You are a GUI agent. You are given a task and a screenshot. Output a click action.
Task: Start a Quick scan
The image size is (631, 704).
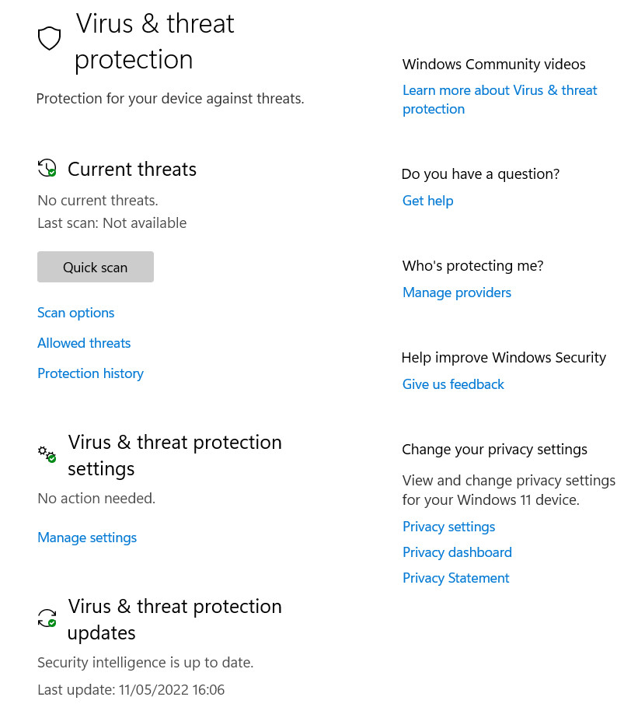tap(96, 267)
